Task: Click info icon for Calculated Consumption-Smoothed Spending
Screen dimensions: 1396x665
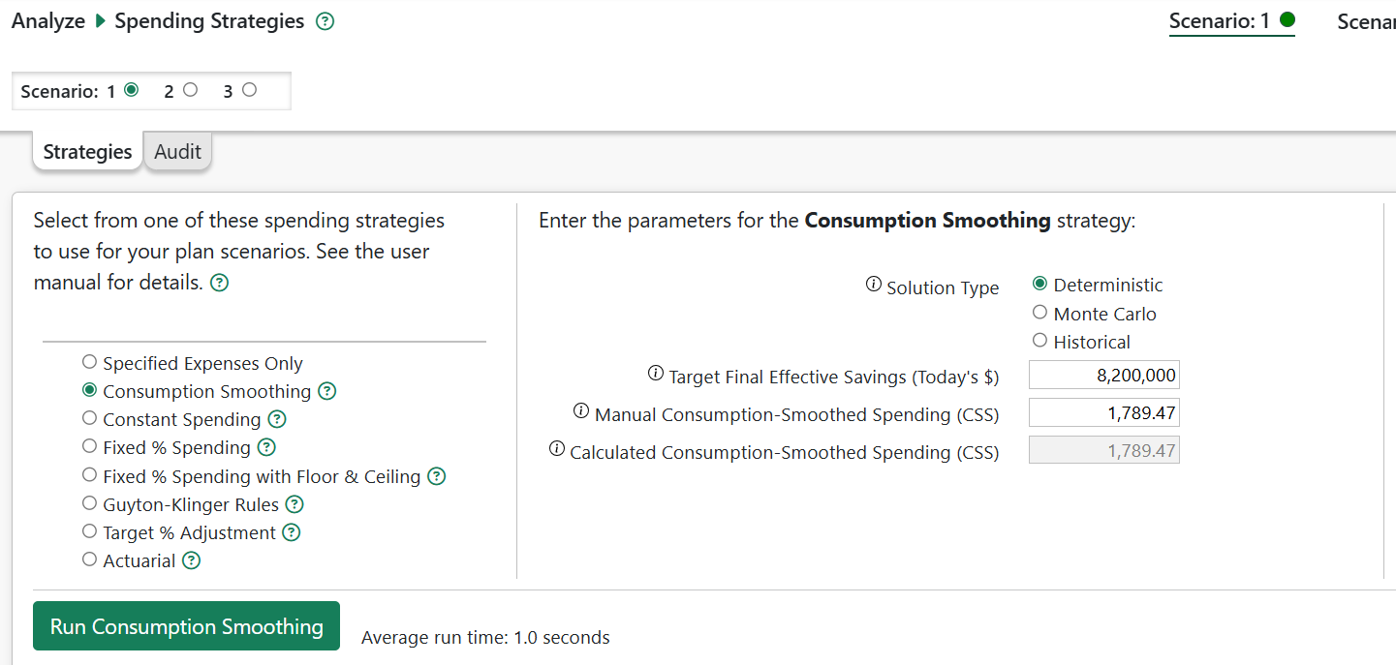Action: point(556,449)
